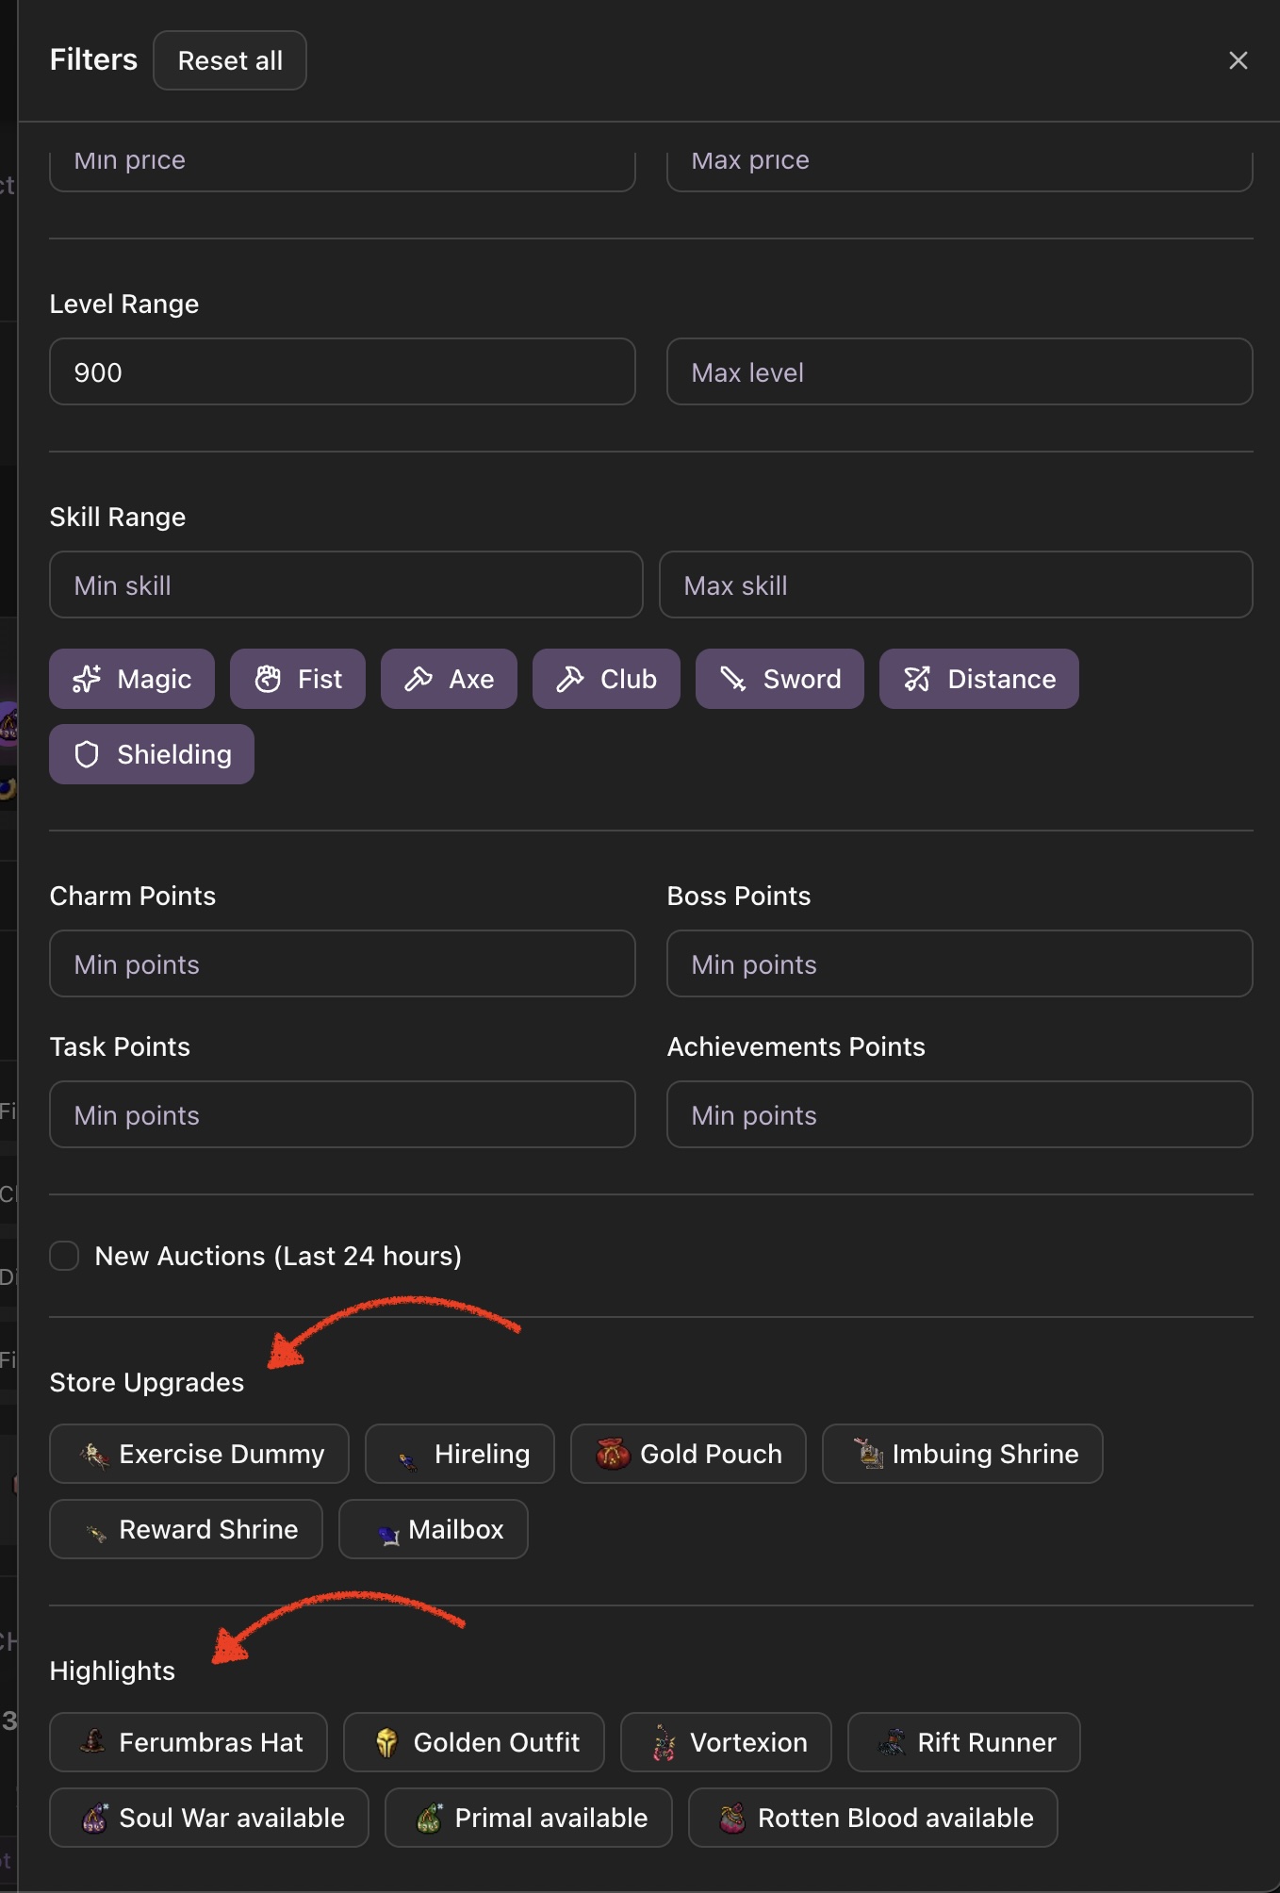The width and height of the screenshot is (1280, 1893).
Task: Filter by Rift Runner highlight
Action: (964, 1742)
